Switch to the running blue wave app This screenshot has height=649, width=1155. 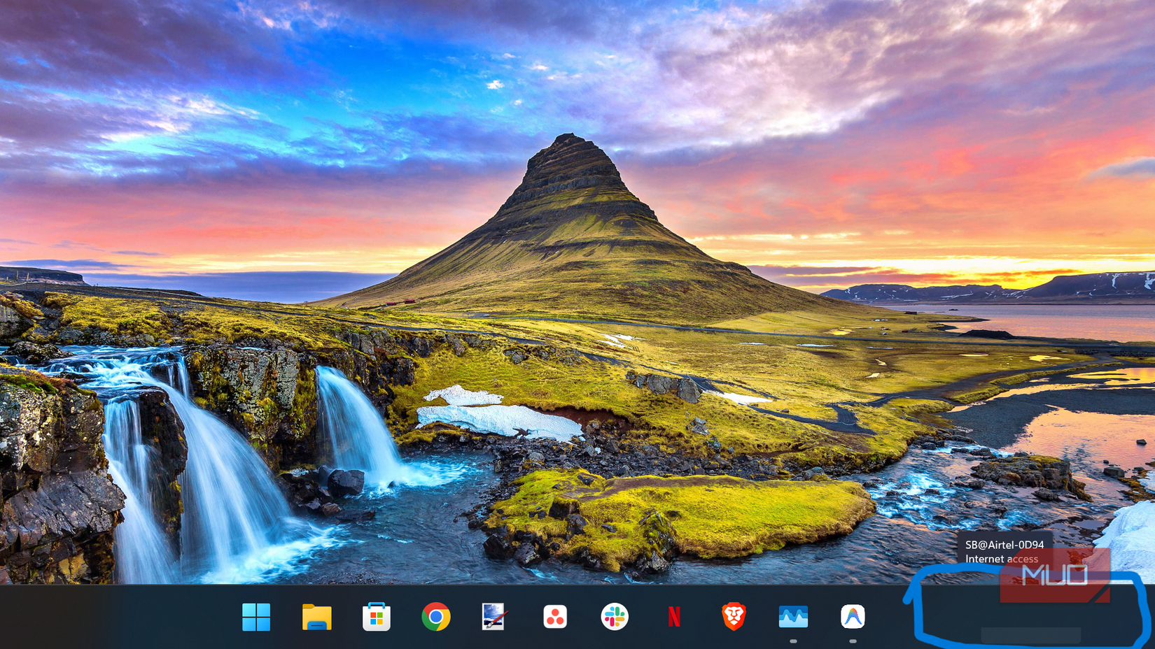point(793,617)
